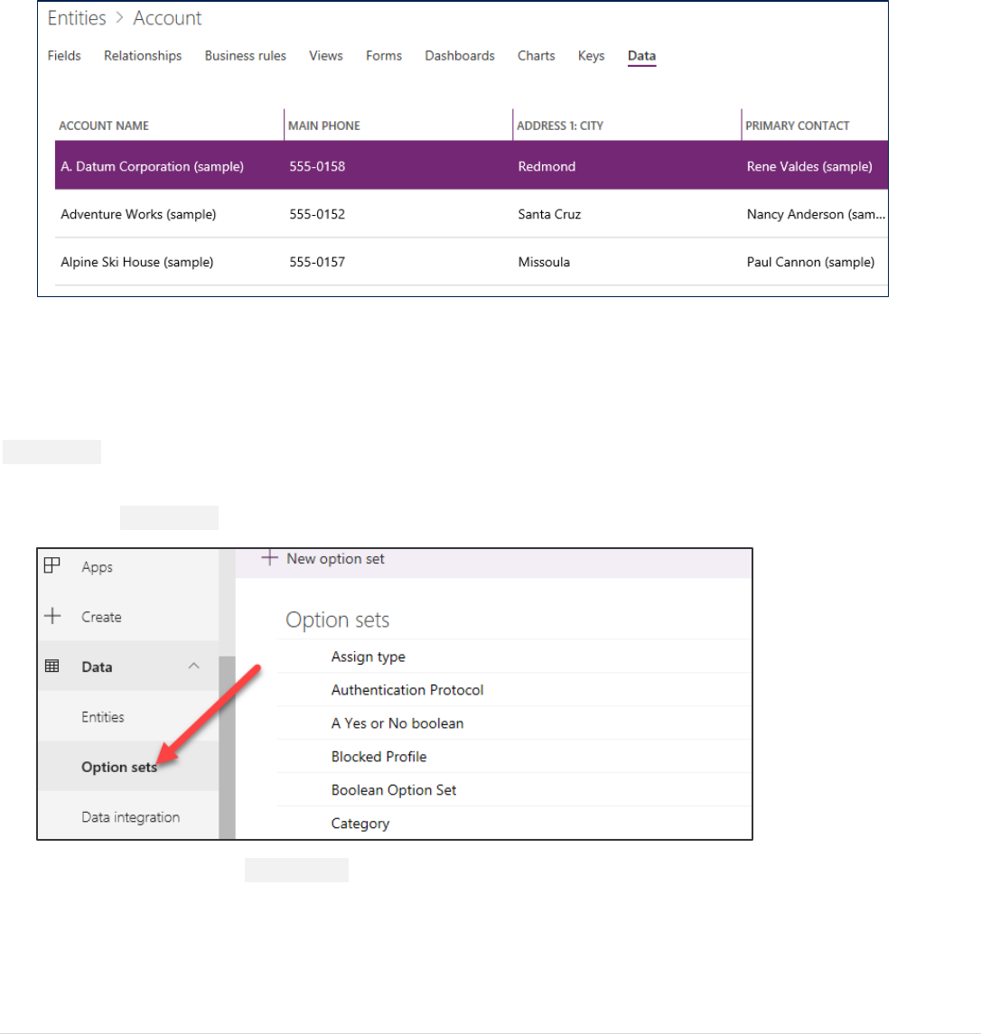Click phone number 555-0157

pos(317,263)
